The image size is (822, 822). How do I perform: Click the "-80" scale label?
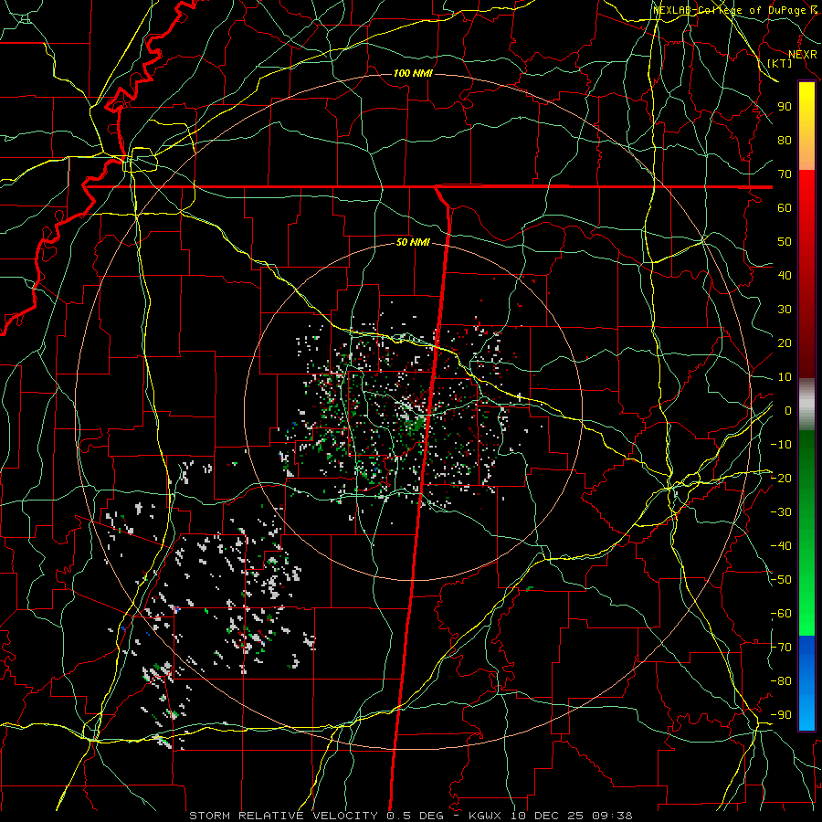781,681
